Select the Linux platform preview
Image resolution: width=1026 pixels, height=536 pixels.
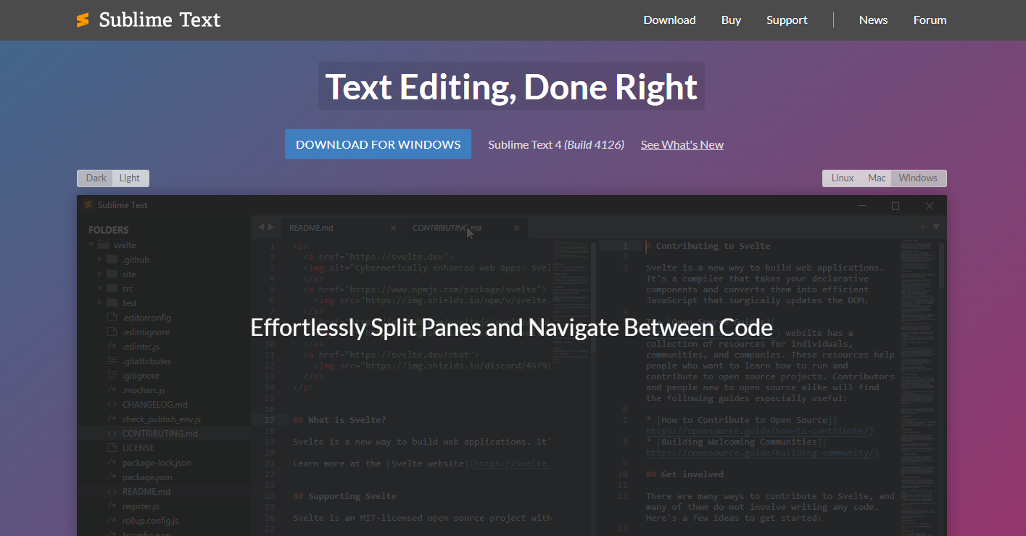pos(842,178)
